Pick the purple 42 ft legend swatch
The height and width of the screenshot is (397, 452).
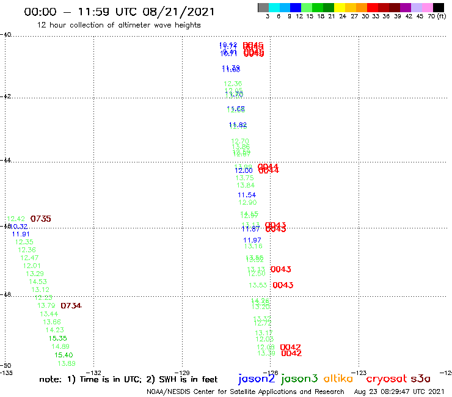(406, 8)
